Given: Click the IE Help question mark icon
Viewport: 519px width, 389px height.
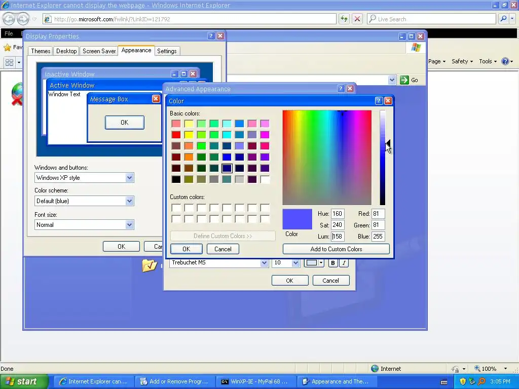Looking at the screenshot, I should pos(505,61).
